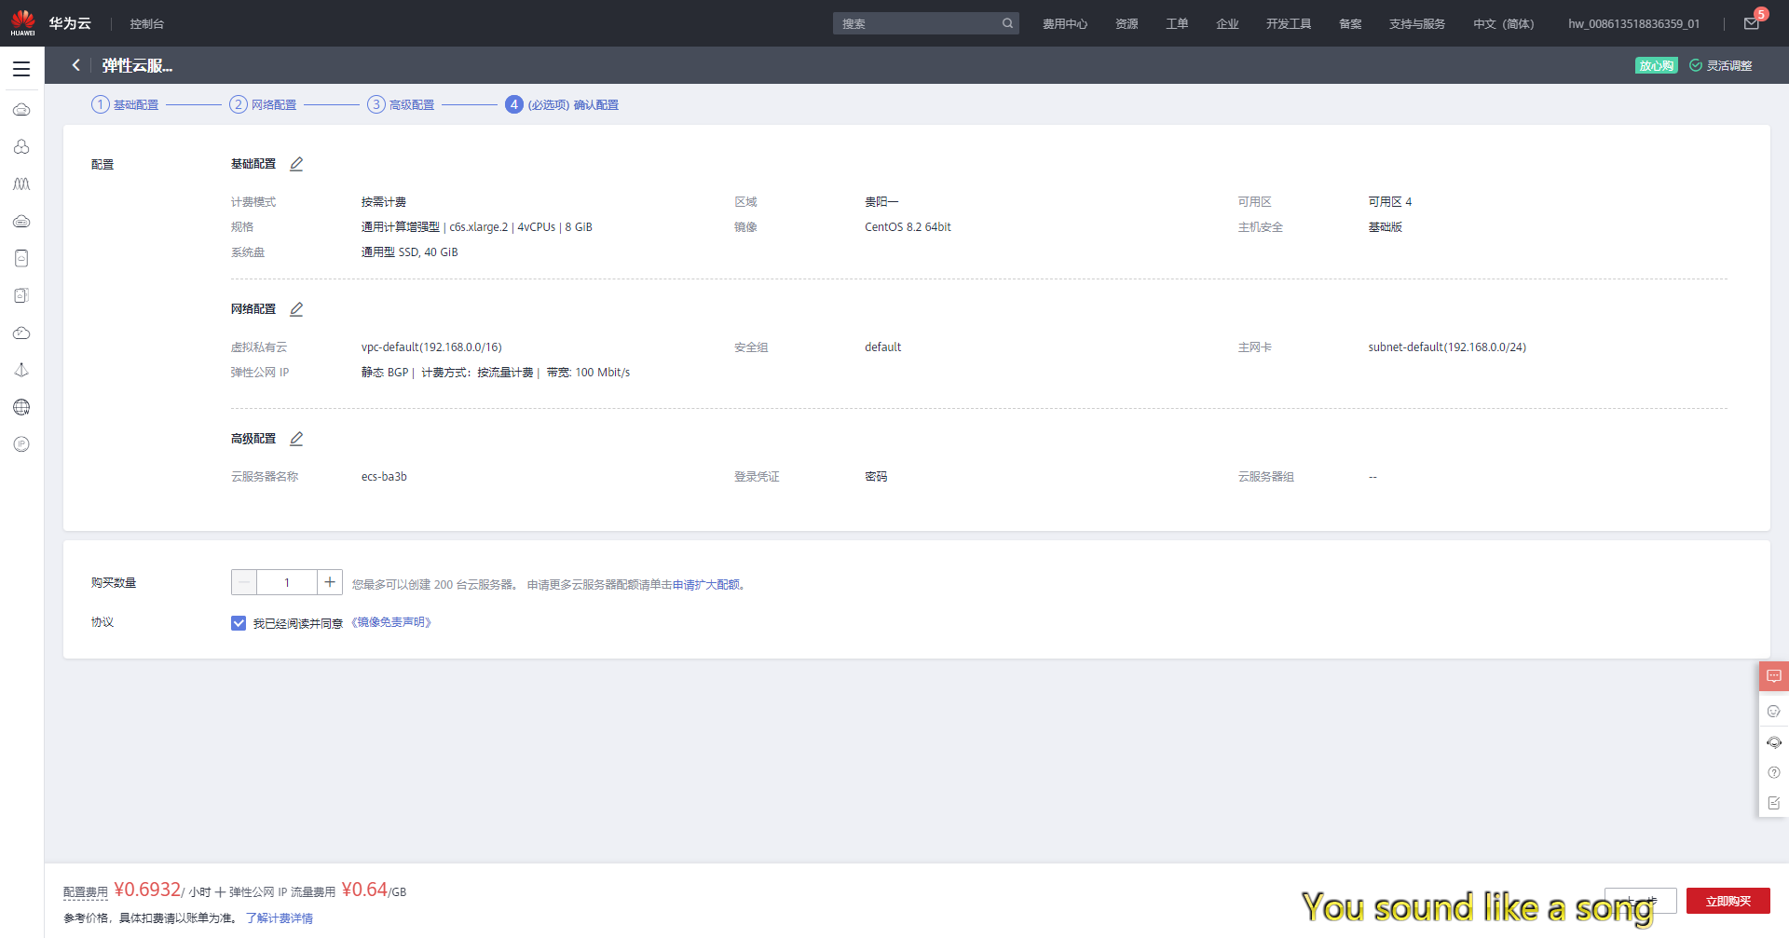Viewport: 1789px width, 938px height.
Task: Uncheck the 镜像免责声明 agreement checkbox
Action: click(x=239, y=622)
